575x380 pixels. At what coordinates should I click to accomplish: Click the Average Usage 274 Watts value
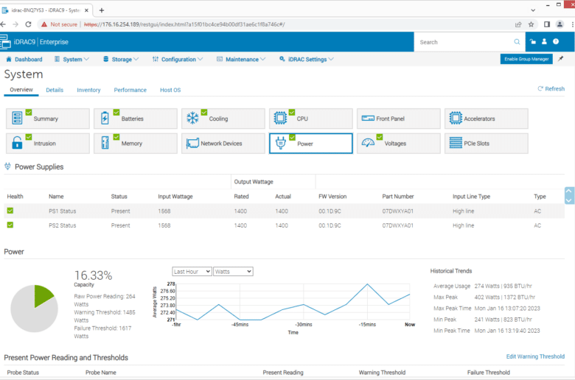[x=503, y=286]
